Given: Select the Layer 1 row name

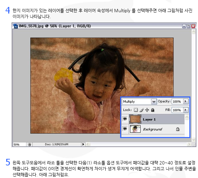Looking at the screenshot, I should click(149, 120).
